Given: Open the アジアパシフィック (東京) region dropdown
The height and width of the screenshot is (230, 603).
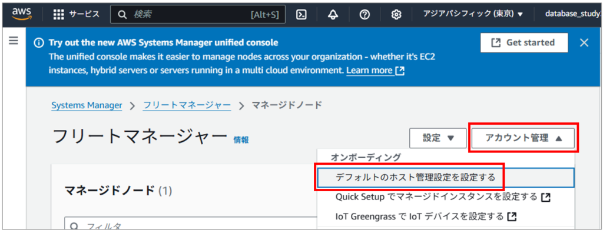Looking at the screenshot, I should tap(473, 14).
